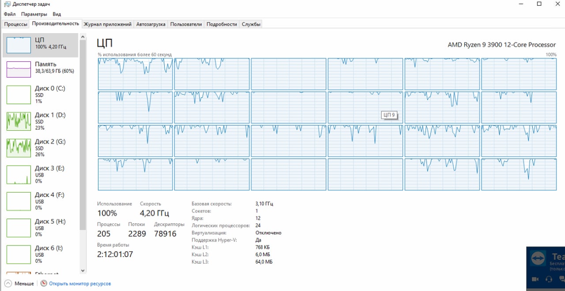Click the Поддержка Hyper-V label
The image size is (565, 291).
click(215, 240)
